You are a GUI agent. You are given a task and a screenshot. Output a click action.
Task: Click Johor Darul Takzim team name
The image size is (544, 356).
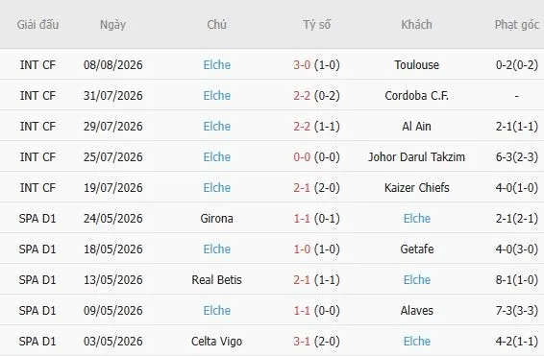point(416,156)
